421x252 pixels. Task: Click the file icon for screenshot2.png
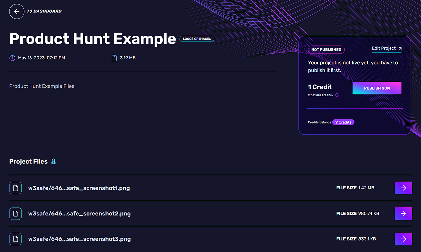15,214
